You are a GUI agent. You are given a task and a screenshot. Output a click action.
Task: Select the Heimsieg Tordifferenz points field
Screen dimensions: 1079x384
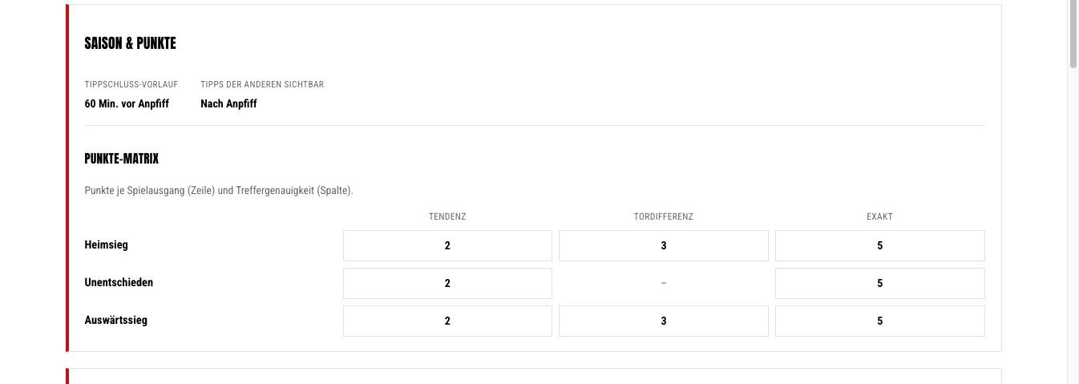pos(664,246)
